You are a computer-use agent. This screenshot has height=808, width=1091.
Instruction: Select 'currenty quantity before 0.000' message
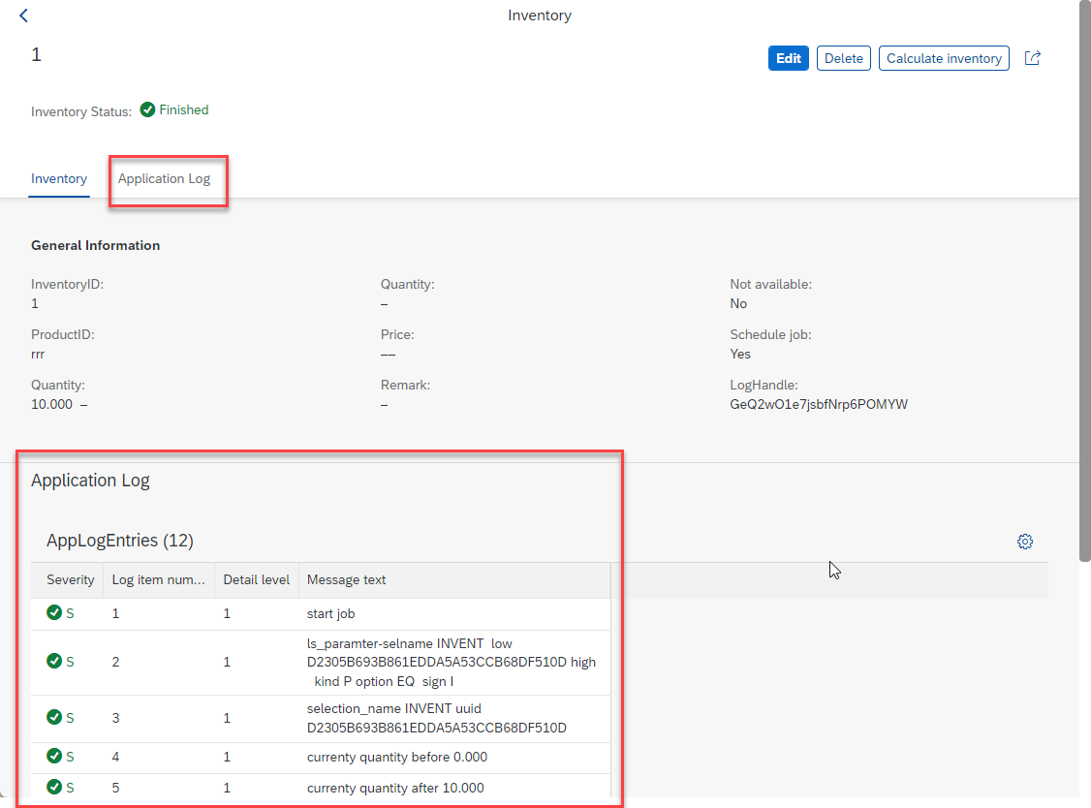pyautogui.click(x=396, y=758)
